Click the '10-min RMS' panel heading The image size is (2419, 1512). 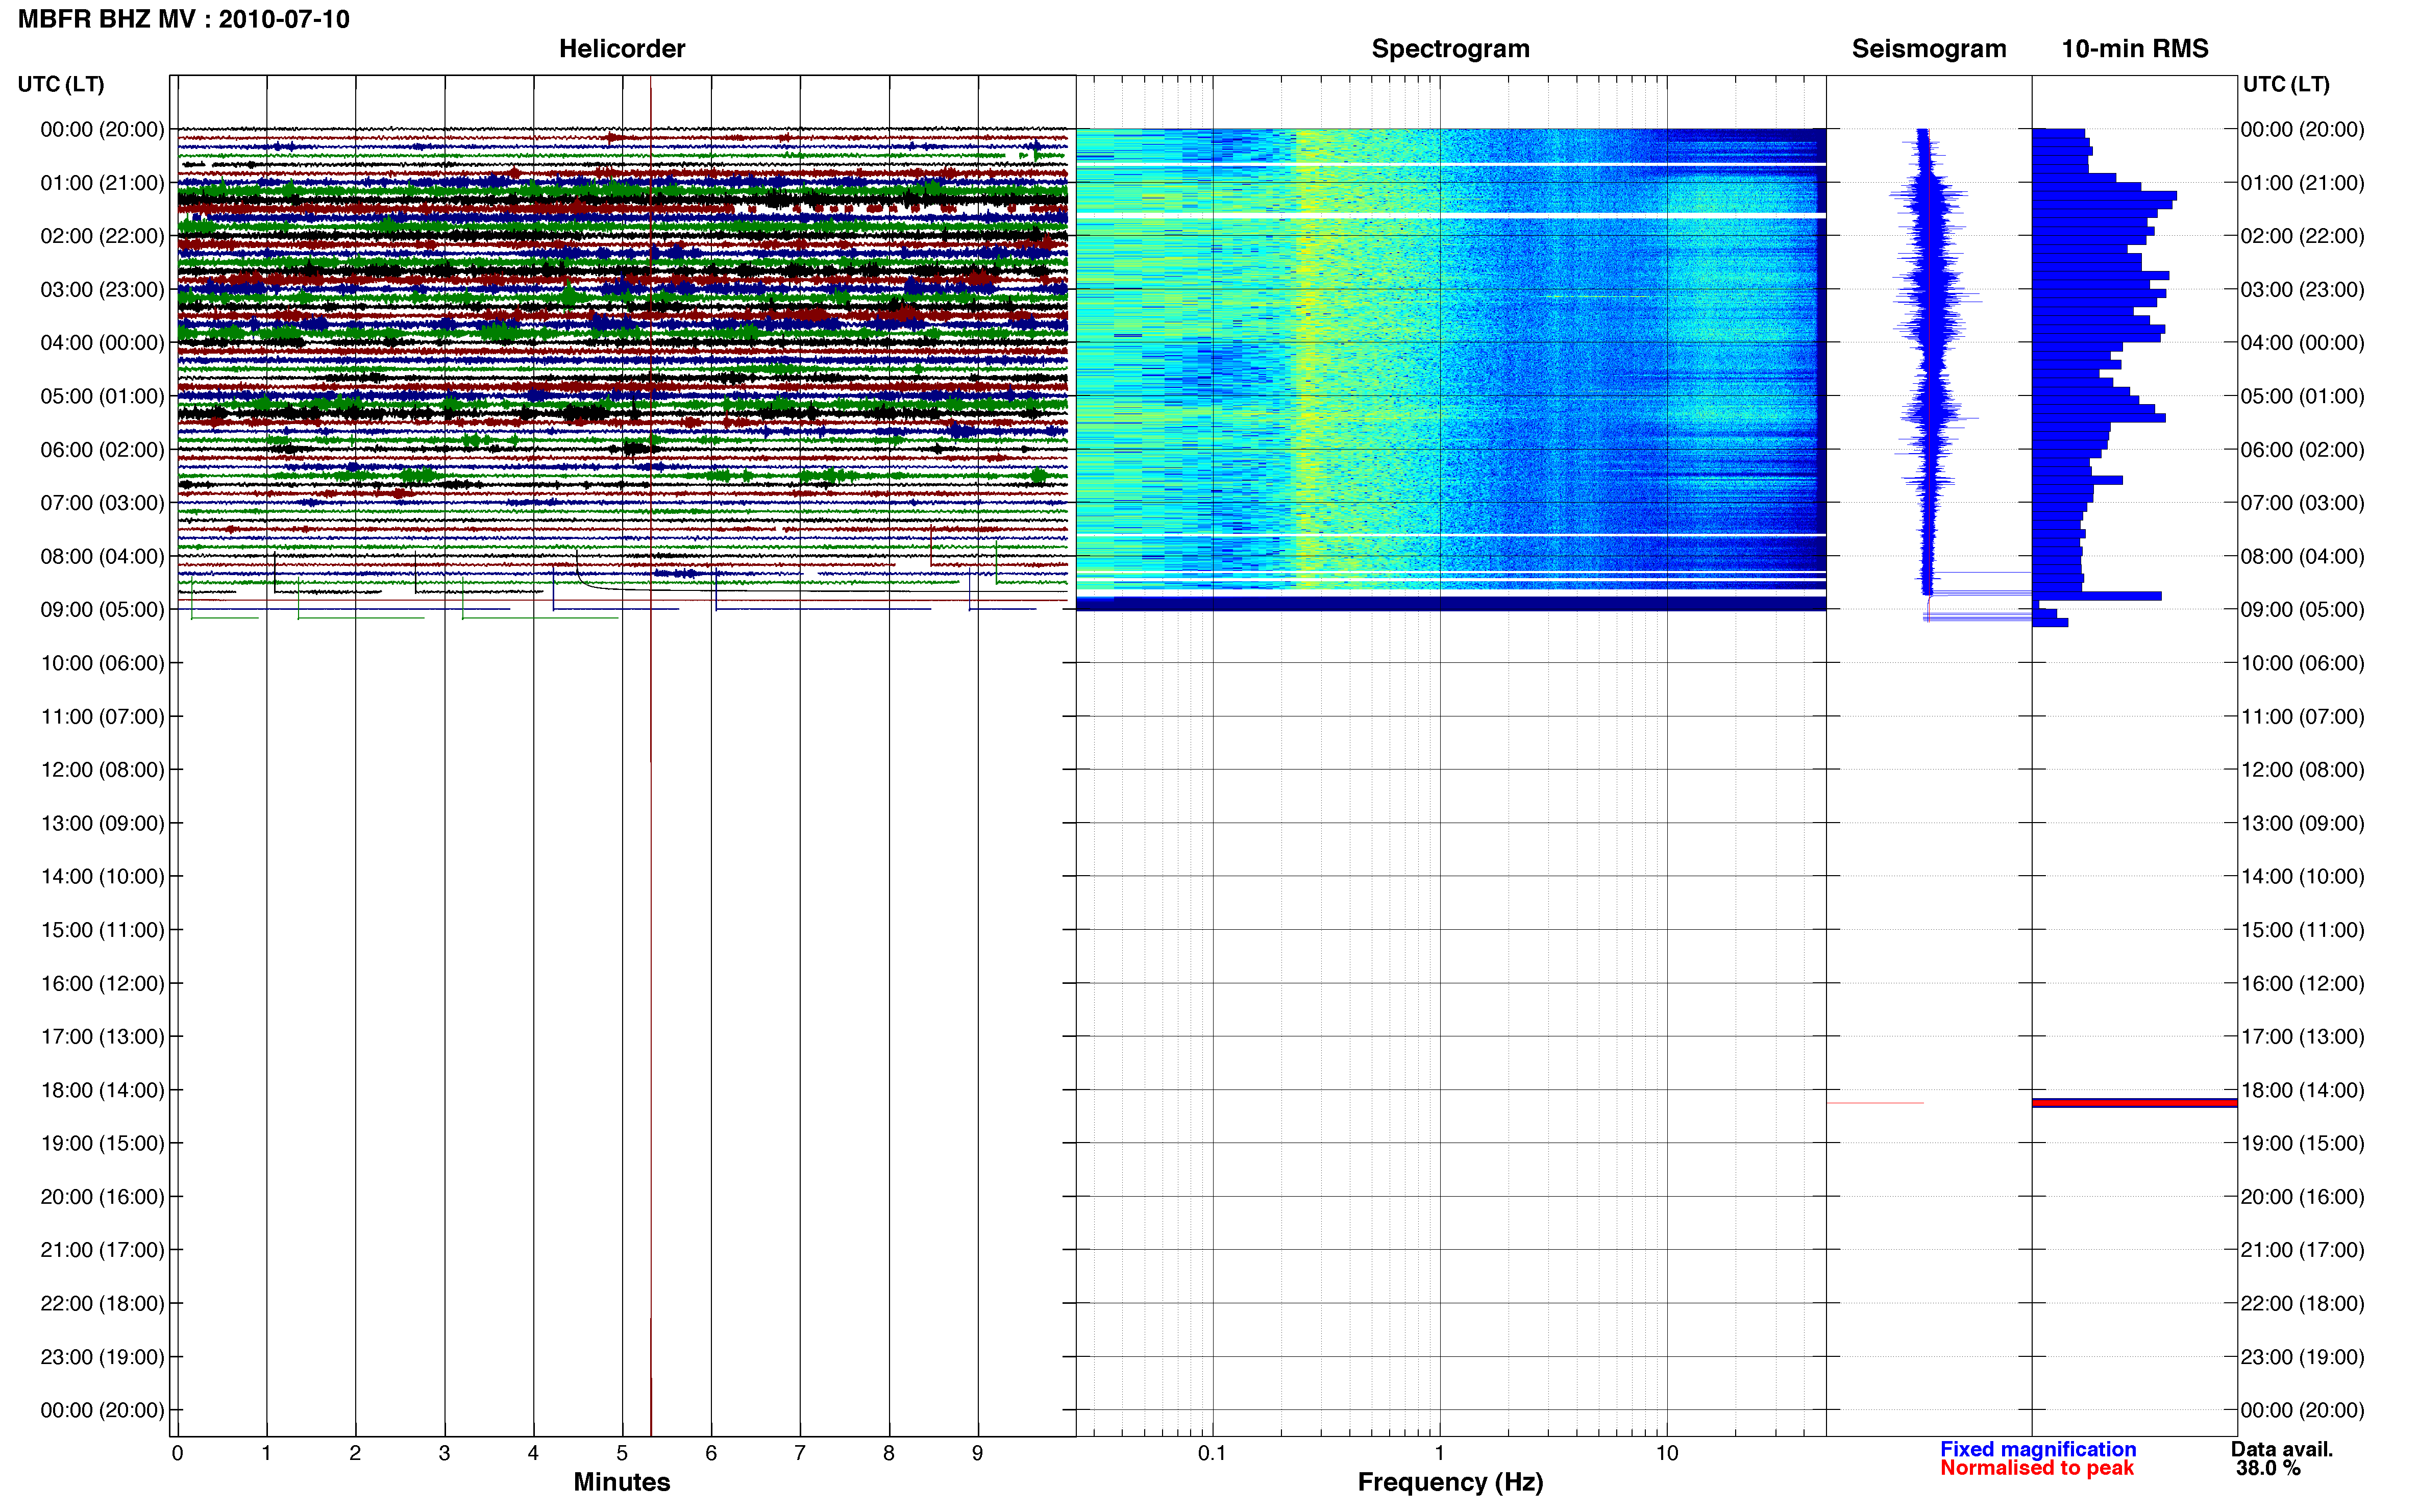pos(2135,48)
